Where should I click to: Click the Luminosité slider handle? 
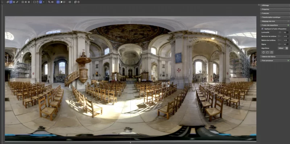(280, 32)
